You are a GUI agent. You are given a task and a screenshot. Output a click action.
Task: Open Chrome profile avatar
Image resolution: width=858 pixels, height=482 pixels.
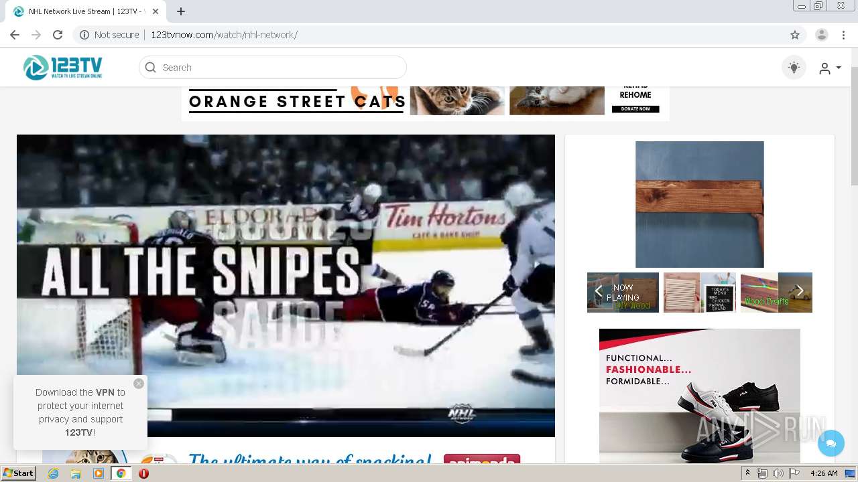click(822, 35)
